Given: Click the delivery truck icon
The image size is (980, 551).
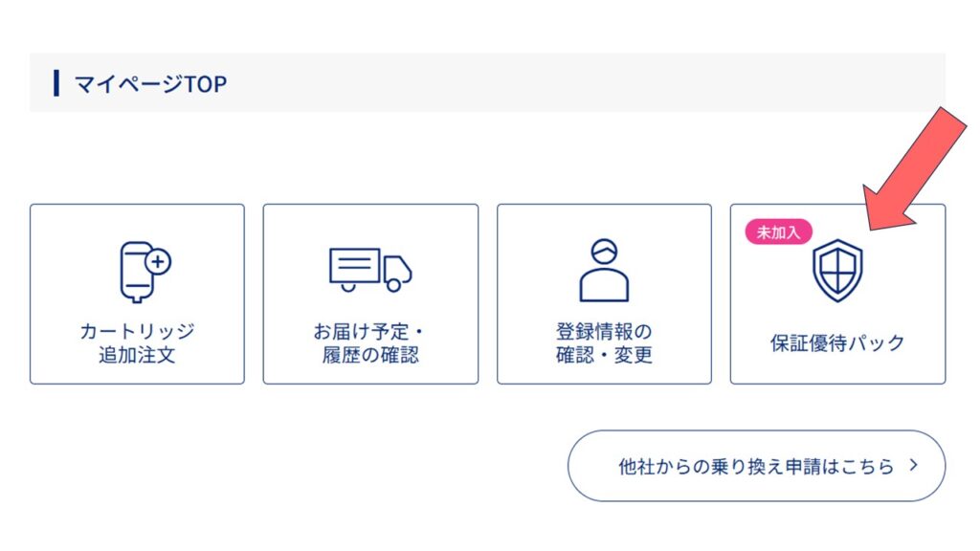Looking at the screenshot, I should (370, 270).
